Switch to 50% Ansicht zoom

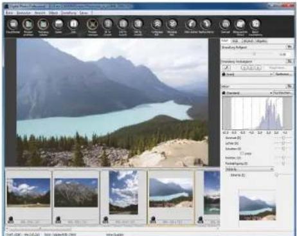(x=107, y=26)
